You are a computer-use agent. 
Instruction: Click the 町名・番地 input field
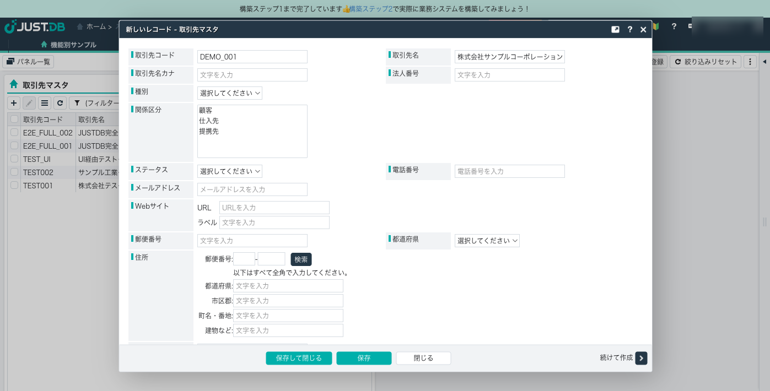pos(288,316)
